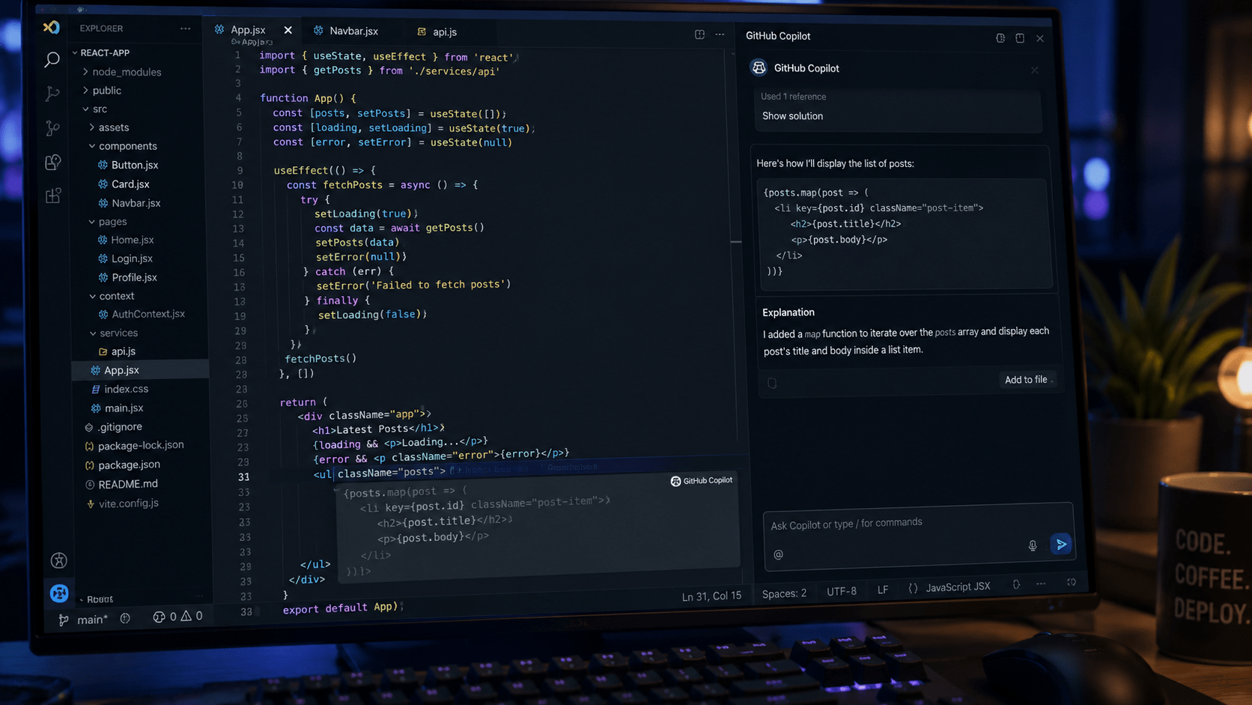
Task: Collapse the REACT-APP root folder
Action: point(101,52)
